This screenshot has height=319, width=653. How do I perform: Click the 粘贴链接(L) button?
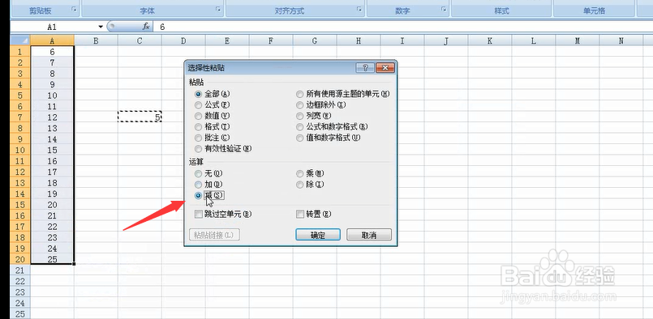214,235
